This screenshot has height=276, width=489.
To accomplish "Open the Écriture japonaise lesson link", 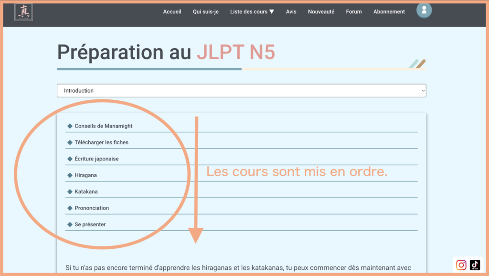I will [96, 159].
